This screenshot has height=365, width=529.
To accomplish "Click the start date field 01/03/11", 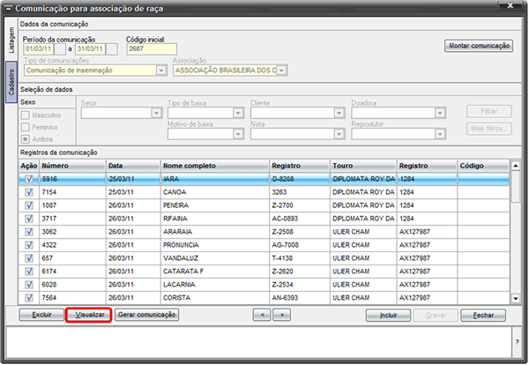I will click(x=39, y=49).
